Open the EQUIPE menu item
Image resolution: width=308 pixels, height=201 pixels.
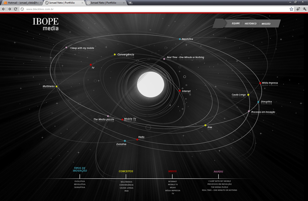pos(236,24)
